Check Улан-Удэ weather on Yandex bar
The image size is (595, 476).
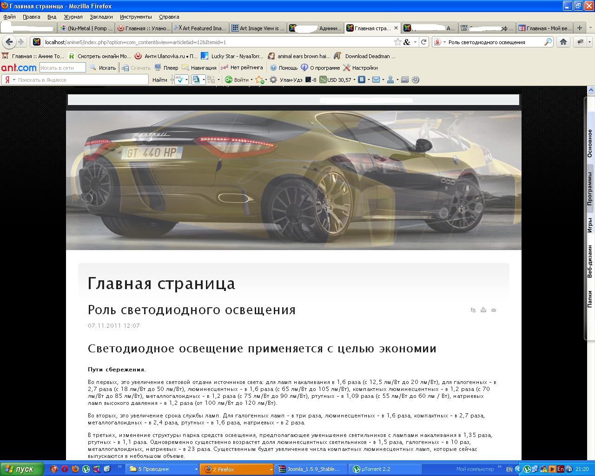coord(291,79)
